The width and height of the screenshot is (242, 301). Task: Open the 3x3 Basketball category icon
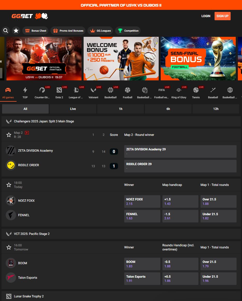click(x=230, y=90)
